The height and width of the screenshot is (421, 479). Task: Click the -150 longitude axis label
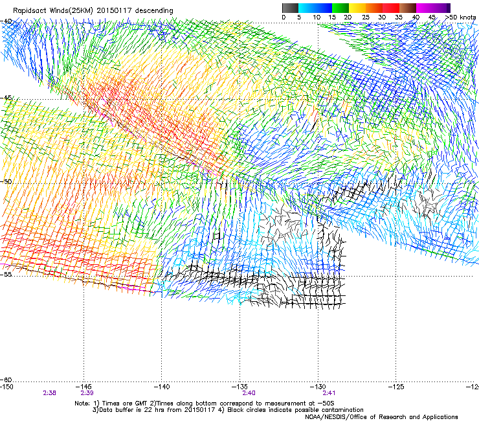pyautogui.click(x=6, y=387)
